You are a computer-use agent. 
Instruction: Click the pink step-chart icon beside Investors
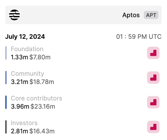click(153, 127)
